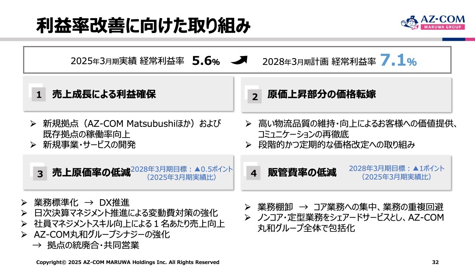Viewport: 475px width, 267px height.
Task: Click the number 4 box
Action: pyautogui.click(x=254, y=173)
